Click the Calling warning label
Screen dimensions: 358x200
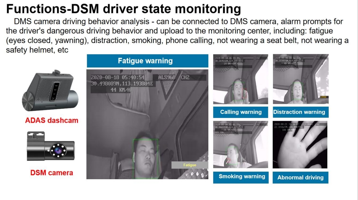(241, 112)
